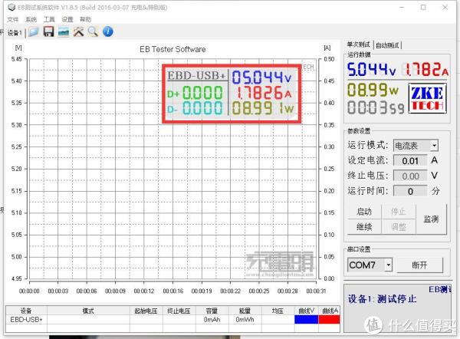Viewport: 460px width, 339px height.
Task: Click the 0mWh energy cell
Action: 245,319
